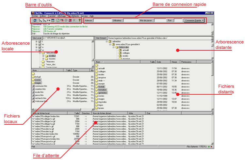Collapse the htdocs-dev remote folder node

pos(113,47)
